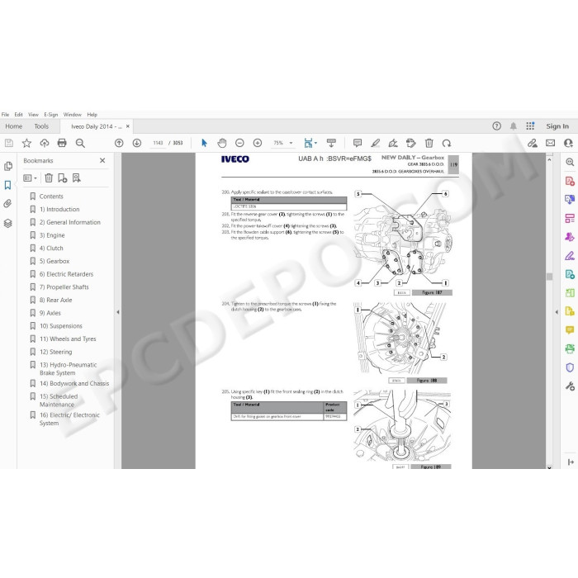Open the Edit menu
The width and height of the screenshot is (578, 578).
pyautogui.click(x=18, y=115)
